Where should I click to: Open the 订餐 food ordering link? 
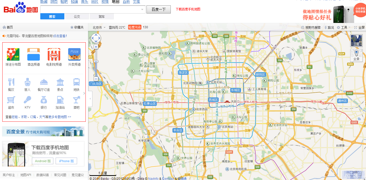click(x=33, y=117)
